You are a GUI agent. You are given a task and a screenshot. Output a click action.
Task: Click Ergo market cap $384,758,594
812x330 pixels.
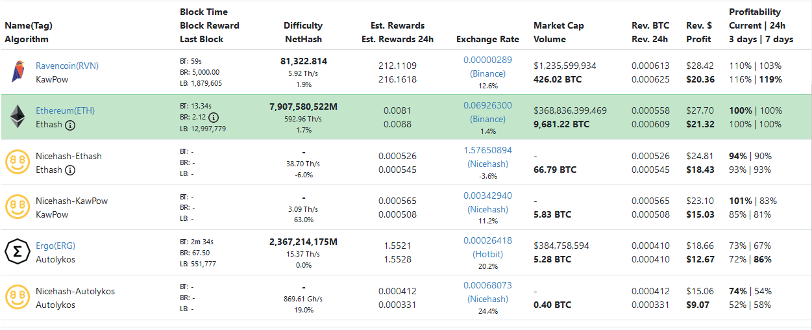coord(561,246)
